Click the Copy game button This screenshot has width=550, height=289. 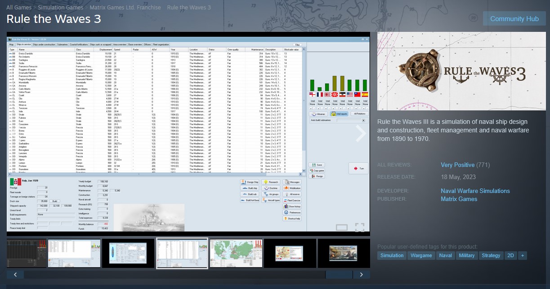tap(317, 171)
